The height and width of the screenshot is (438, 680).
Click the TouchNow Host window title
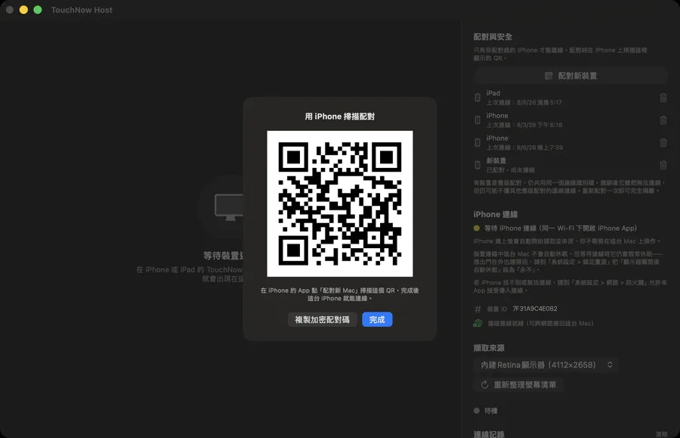[x=82, y=10]
